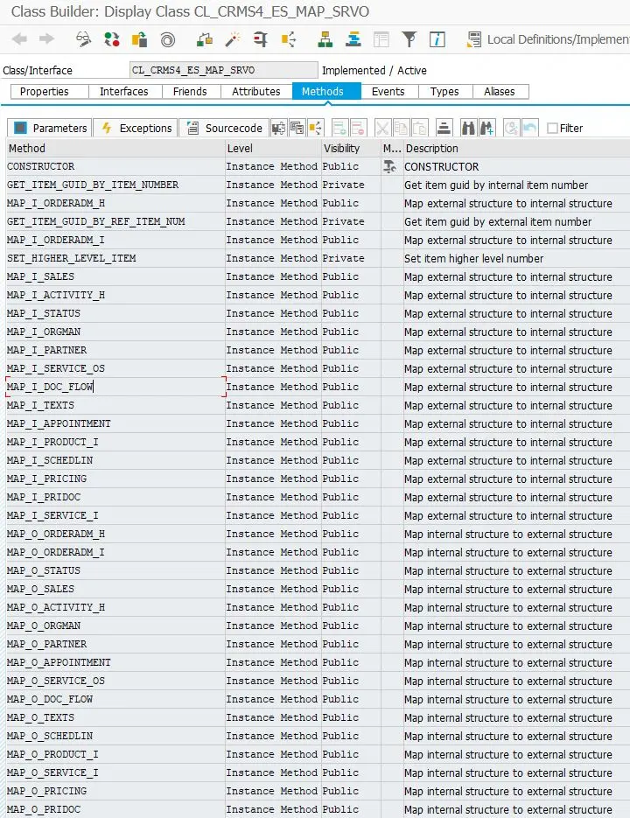
Task: Click the funnel filter toolbar icon
Action: (x=409, y=39)
